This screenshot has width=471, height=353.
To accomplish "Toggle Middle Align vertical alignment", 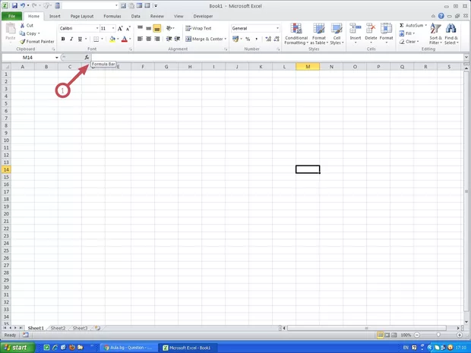I will pyautogui.click(x=149, y=29).
